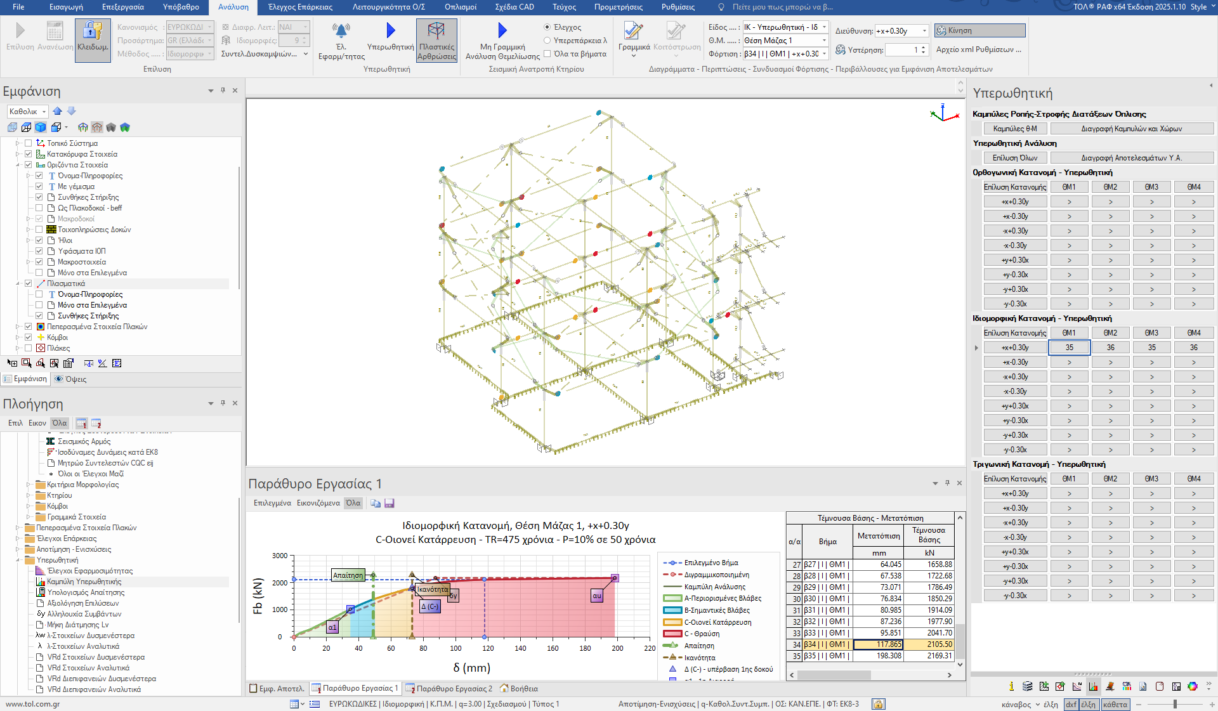1218x711 pixels.
Task: Toggle Πλαστικές Αρθρώσεις ribbon icon
Action: (436, 32)
